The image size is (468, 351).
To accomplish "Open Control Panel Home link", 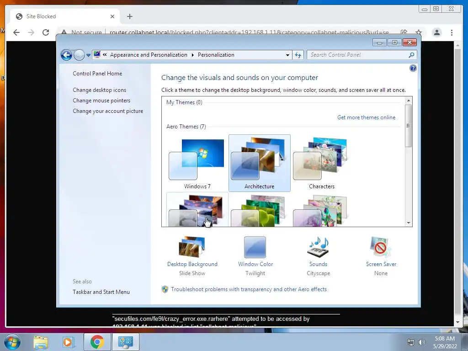I will click(x=97, y=74).
